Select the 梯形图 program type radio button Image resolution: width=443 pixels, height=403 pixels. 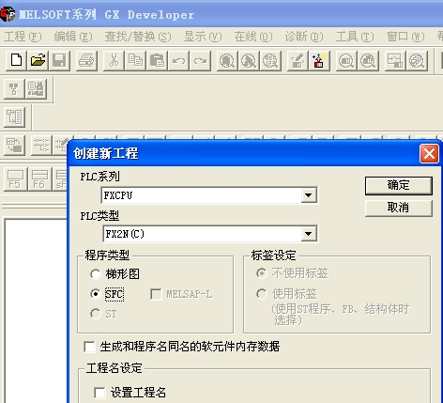point(96,274)
